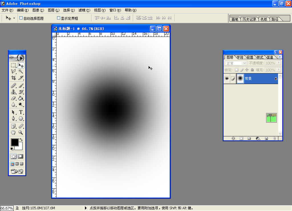Select the Move tool in the toolbox

(x=21, y=65)
